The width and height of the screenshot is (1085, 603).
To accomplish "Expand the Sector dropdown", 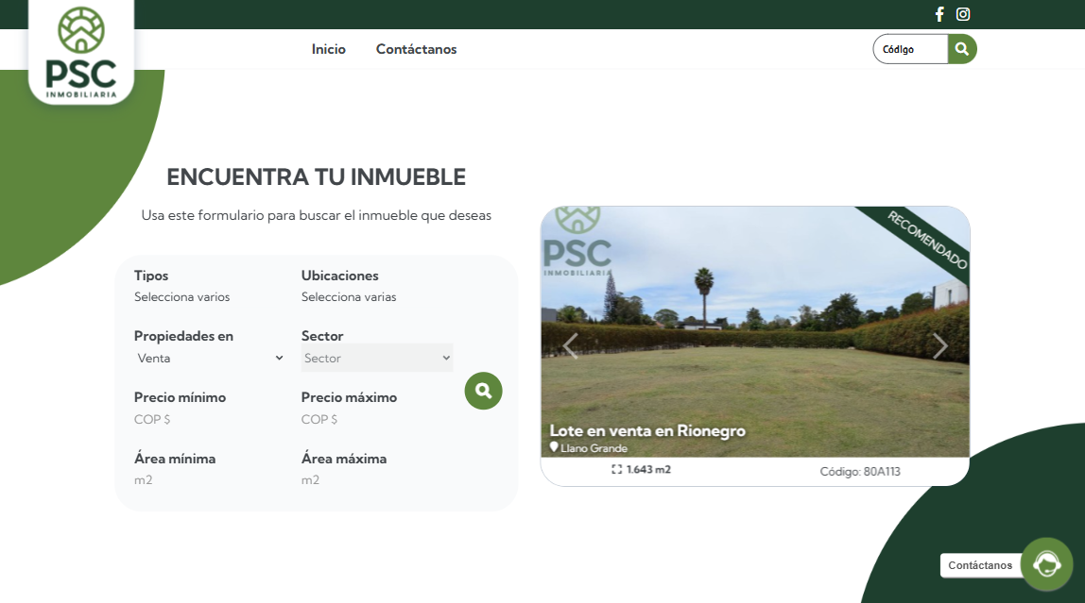I will [x=377, y=358].
